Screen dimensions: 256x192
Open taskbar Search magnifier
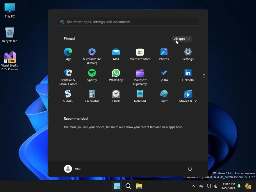(128, 186)
